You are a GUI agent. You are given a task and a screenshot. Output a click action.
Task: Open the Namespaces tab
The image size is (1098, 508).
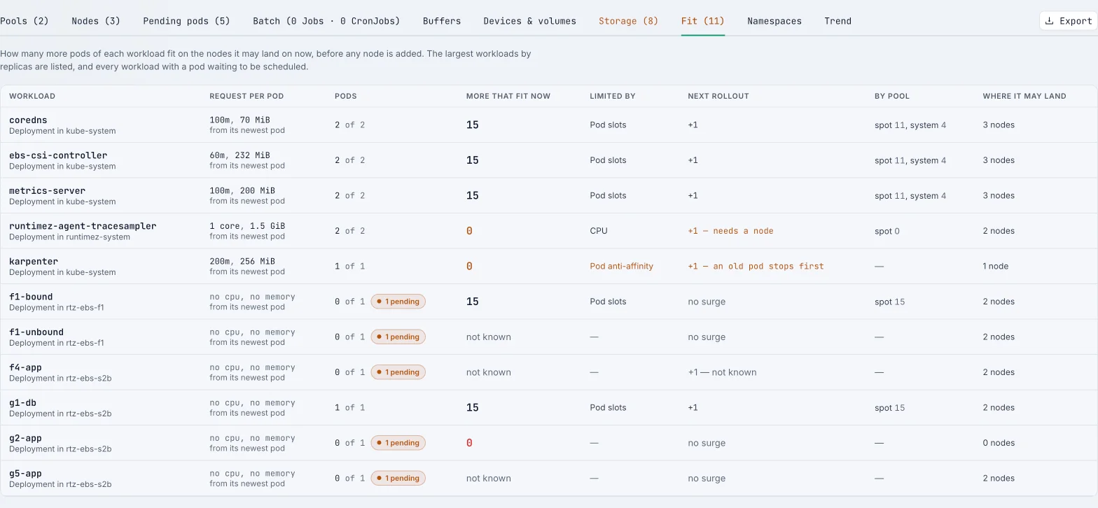click(x=774, y=21)
